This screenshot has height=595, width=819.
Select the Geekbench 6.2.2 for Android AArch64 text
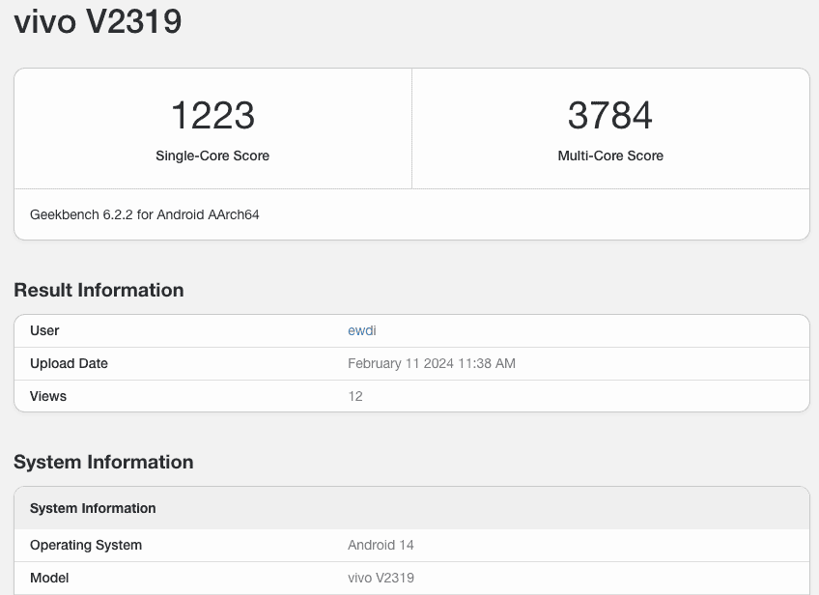tap(145, 214)
